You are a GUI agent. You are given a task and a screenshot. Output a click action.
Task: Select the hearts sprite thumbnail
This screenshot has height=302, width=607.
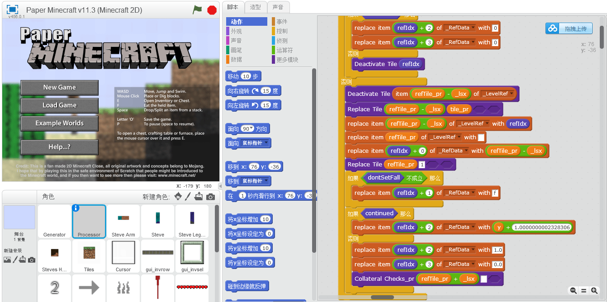click(192, 288)
